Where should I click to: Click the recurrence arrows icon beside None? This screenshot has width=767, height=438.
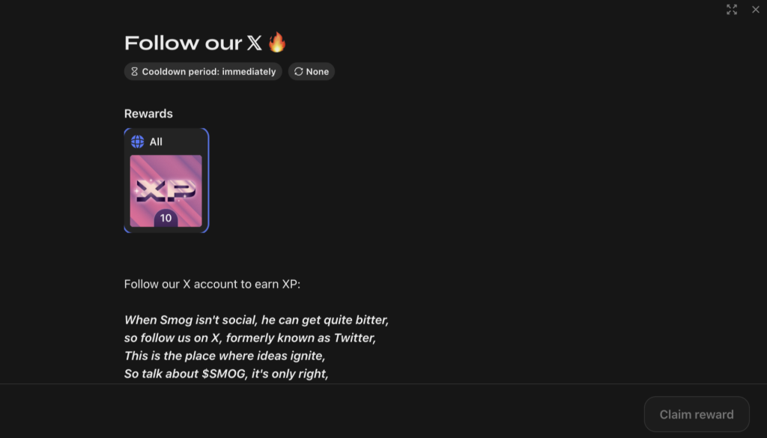click(299, 72)
